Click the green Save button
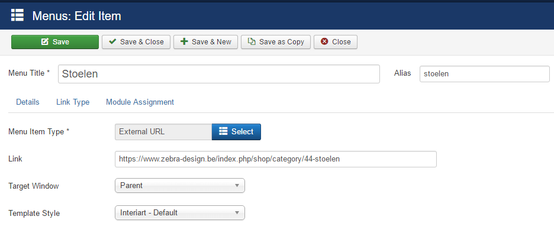Screen dimensions: 554x252 click(55, 41)
